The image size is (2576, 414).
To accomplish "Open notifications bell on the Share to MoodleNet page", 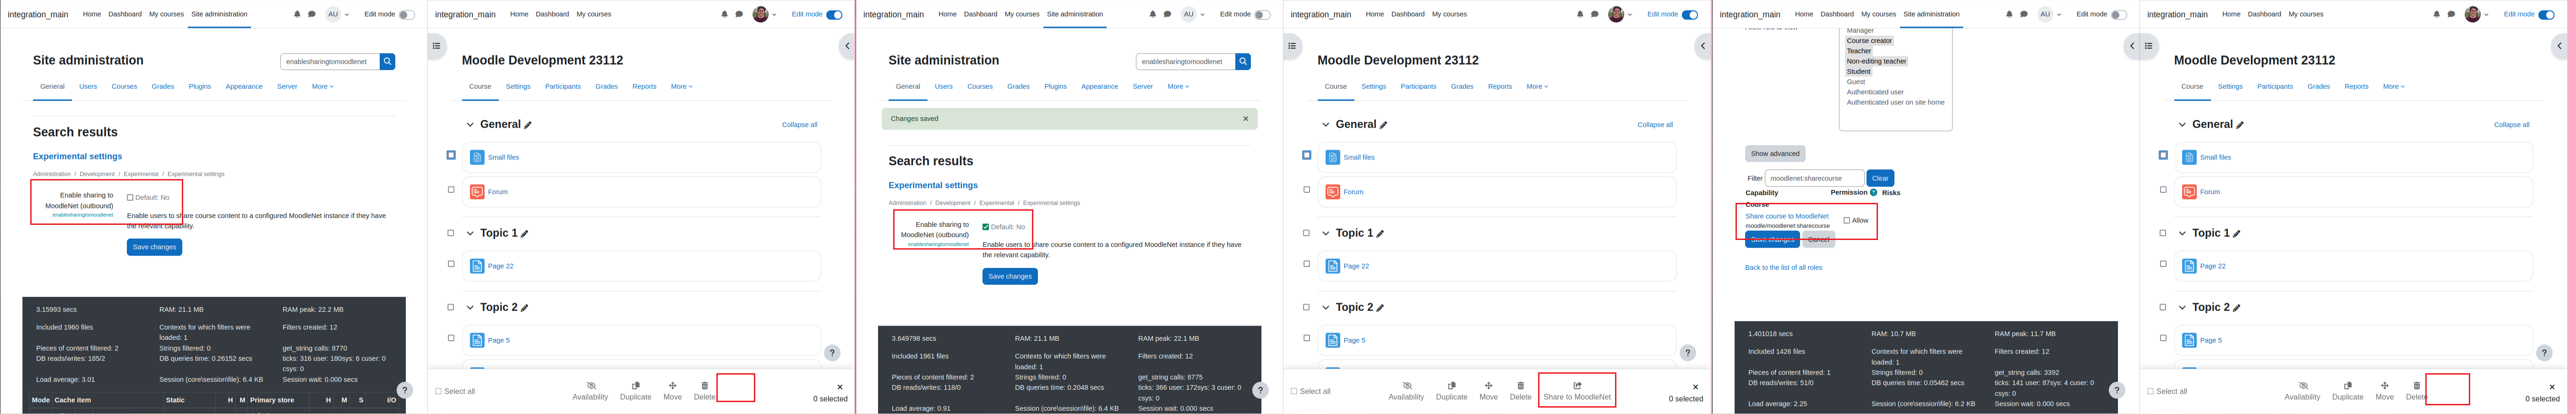I will (x=1580, y=14).
